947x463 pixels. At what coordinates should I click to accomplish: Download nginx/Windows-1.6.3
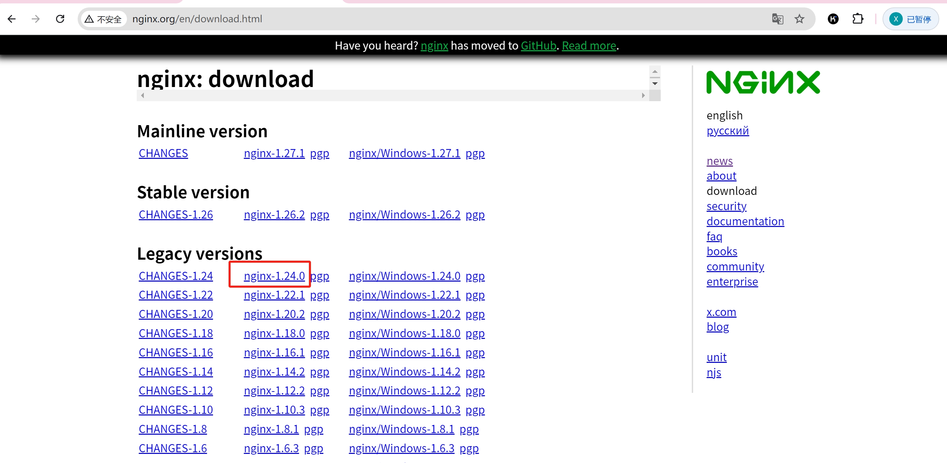(x=401, y=448)
